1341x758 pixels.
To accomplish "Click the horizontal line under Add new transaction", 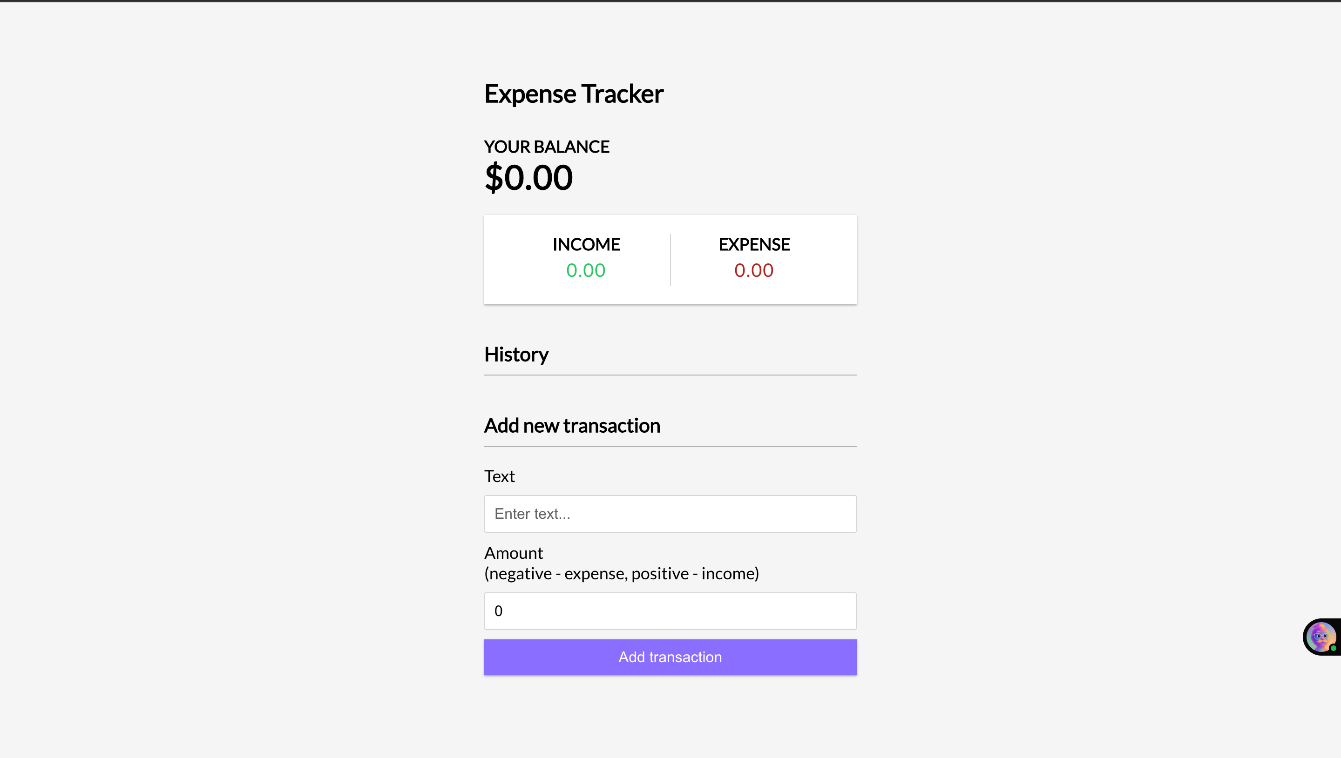I will pyautogui.click(x=670, y=446).
